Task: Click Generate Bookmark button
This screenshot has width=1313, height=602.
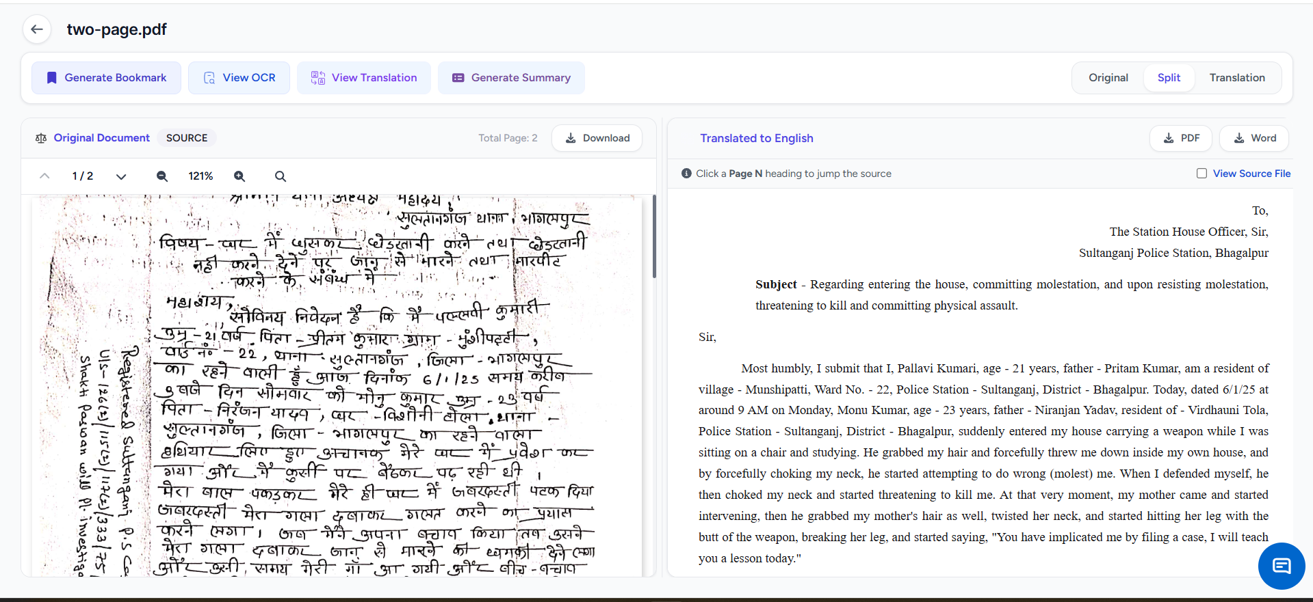Action: pyautogui.click(x=106, y=78)
